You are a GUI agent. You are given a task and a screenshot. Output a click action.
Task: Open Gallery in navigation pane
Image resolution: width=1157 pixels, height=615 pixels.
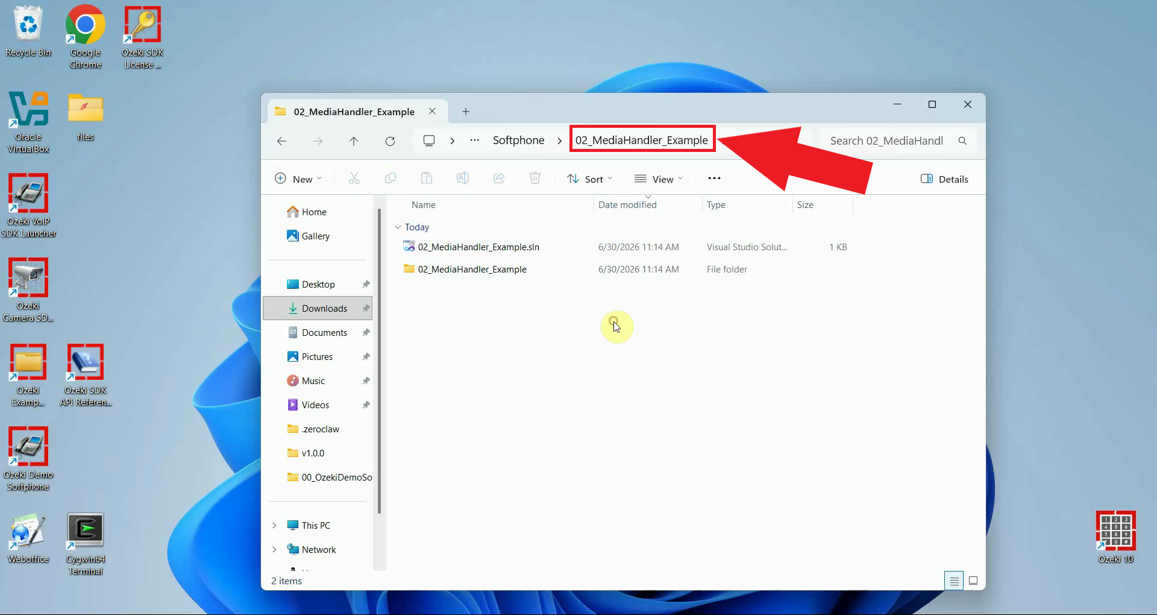point(308,236)
